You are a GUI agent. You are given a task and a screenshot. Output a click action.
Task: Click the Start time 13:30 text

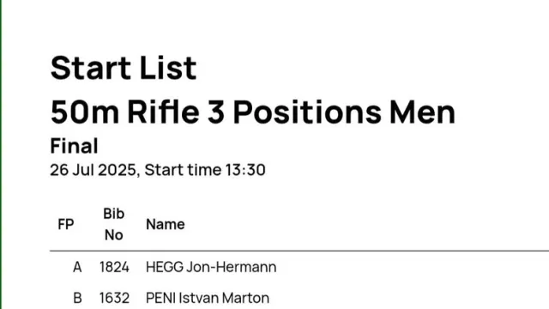[x=205, y=170]
